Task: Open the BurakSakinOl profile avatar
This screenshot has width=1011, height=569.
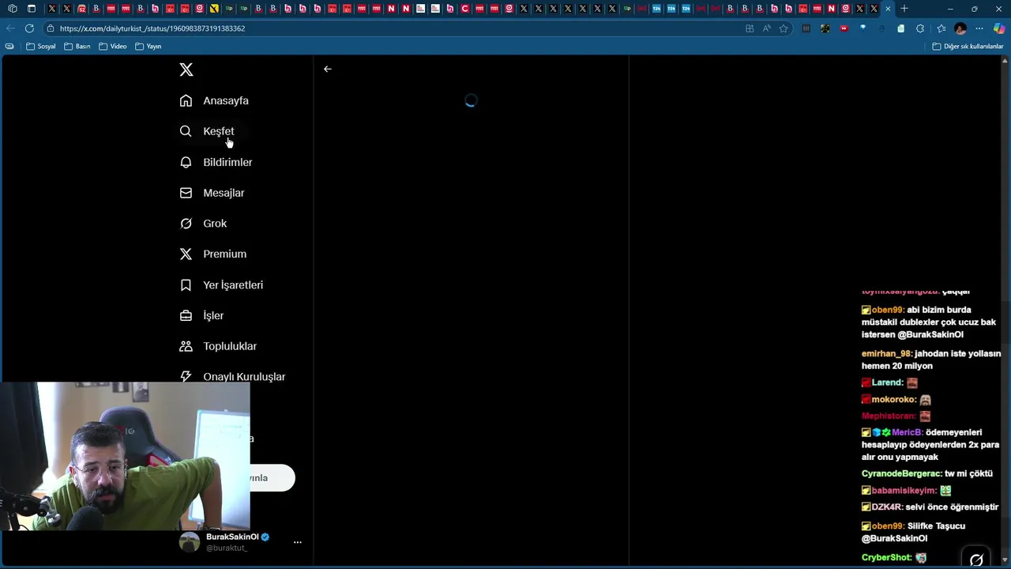Action: [190, 542]
